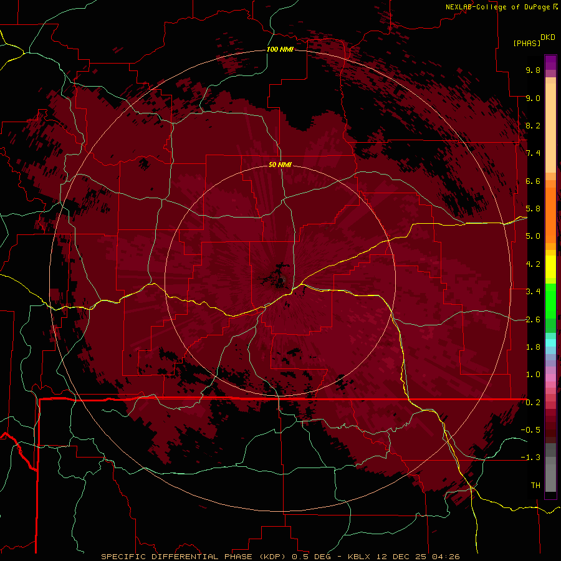Click the 3.4 legend value
Image resolution: width=561 pixels, height=561 pixels.
click(x=533, y=292)
